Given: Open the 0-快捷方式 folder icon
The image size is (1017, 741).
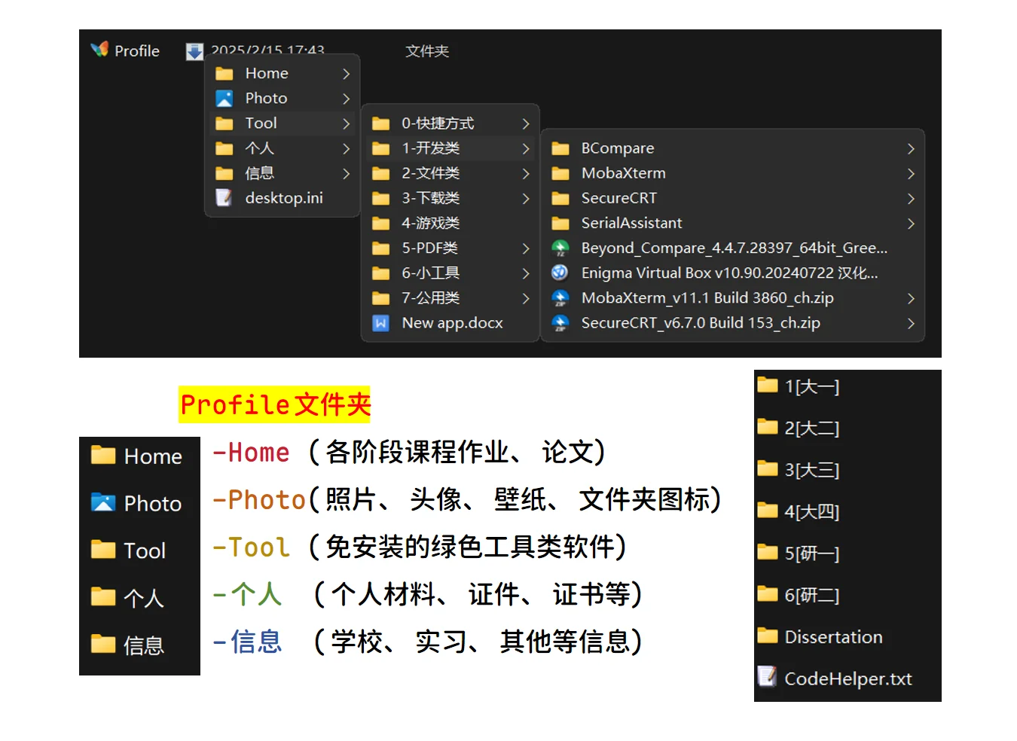Looking at the screenshot, I should [380, 123].
